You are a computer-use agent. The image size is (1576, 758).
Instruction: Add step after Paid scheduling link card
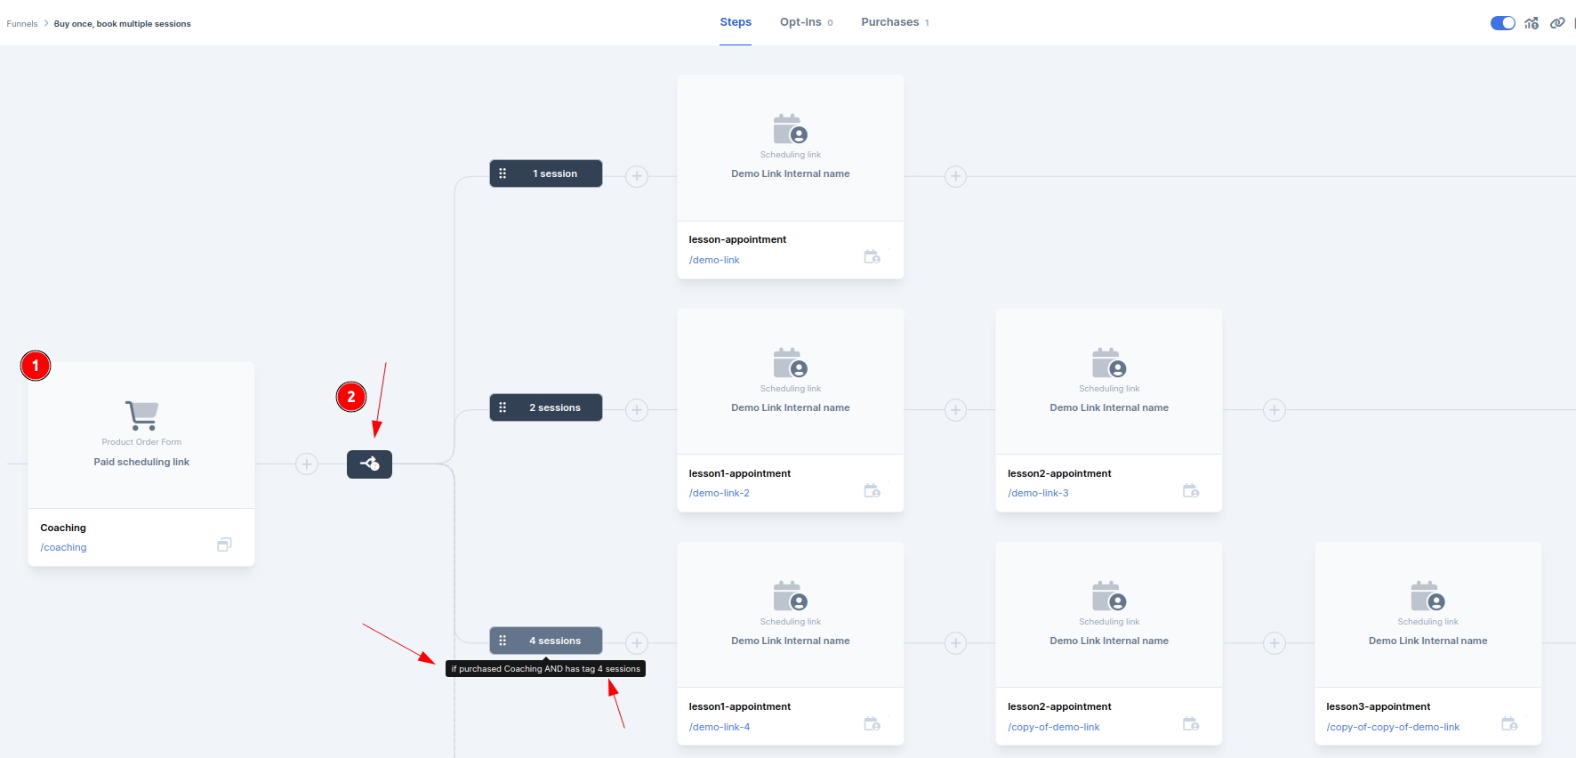[307, 464]
